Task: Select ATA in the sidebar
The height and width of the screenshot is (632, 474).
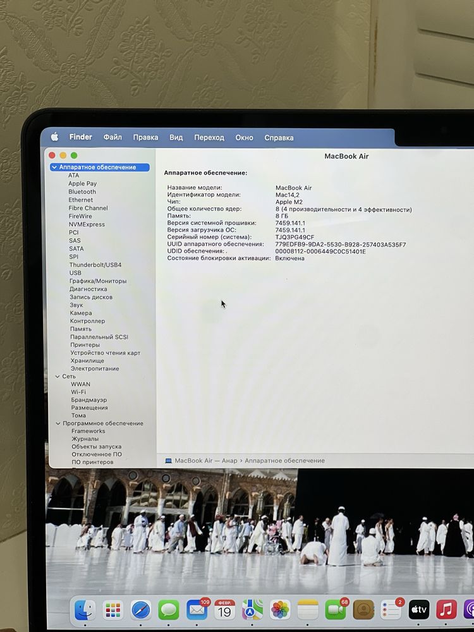Action: click(x=74, y=175)
